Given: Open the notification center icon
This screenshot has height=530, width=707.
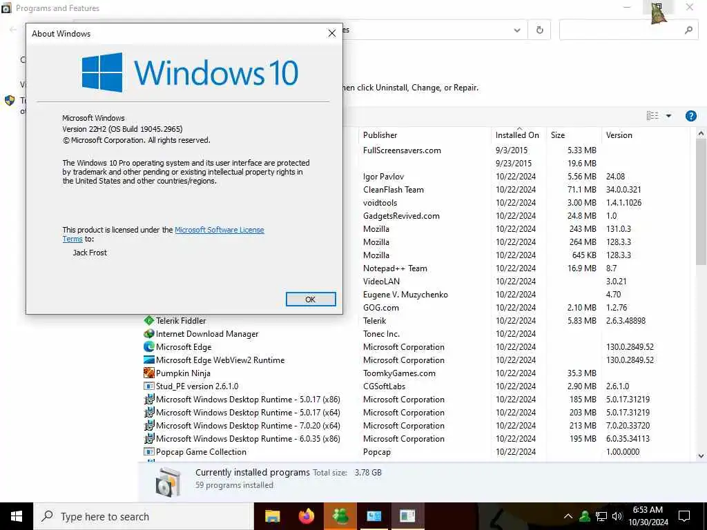Looking at the screenshot, I should tap(684, 516).
